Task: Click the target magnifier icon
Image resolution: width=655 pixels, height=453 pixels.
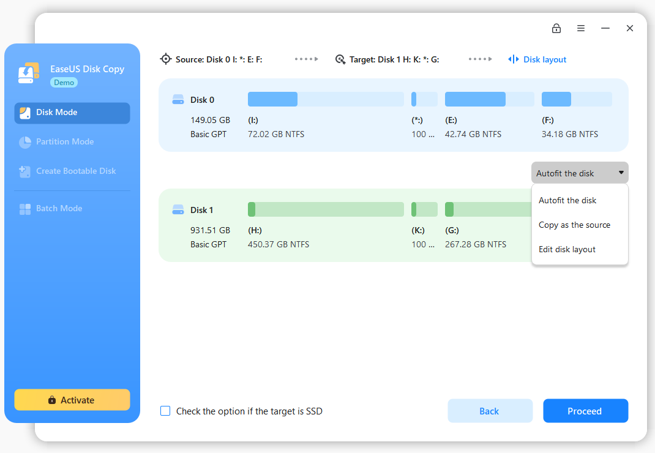Action: pos(340,59)
